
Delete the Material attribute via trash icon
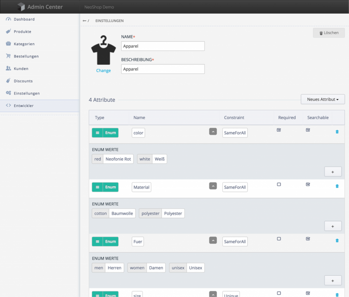337,186
